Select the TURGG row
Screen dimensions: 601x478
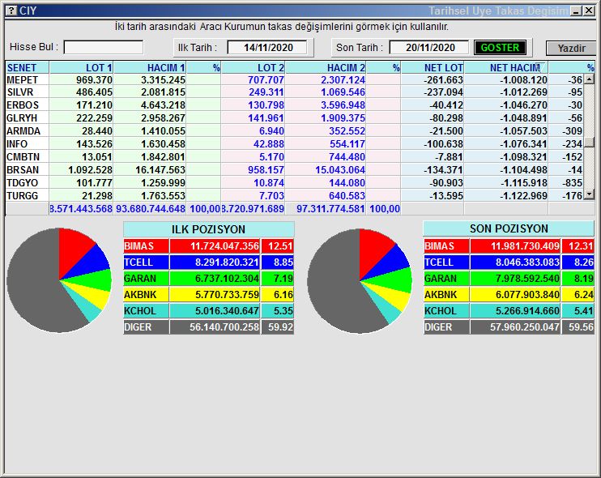pyautogui.click(x=295, y=196)
